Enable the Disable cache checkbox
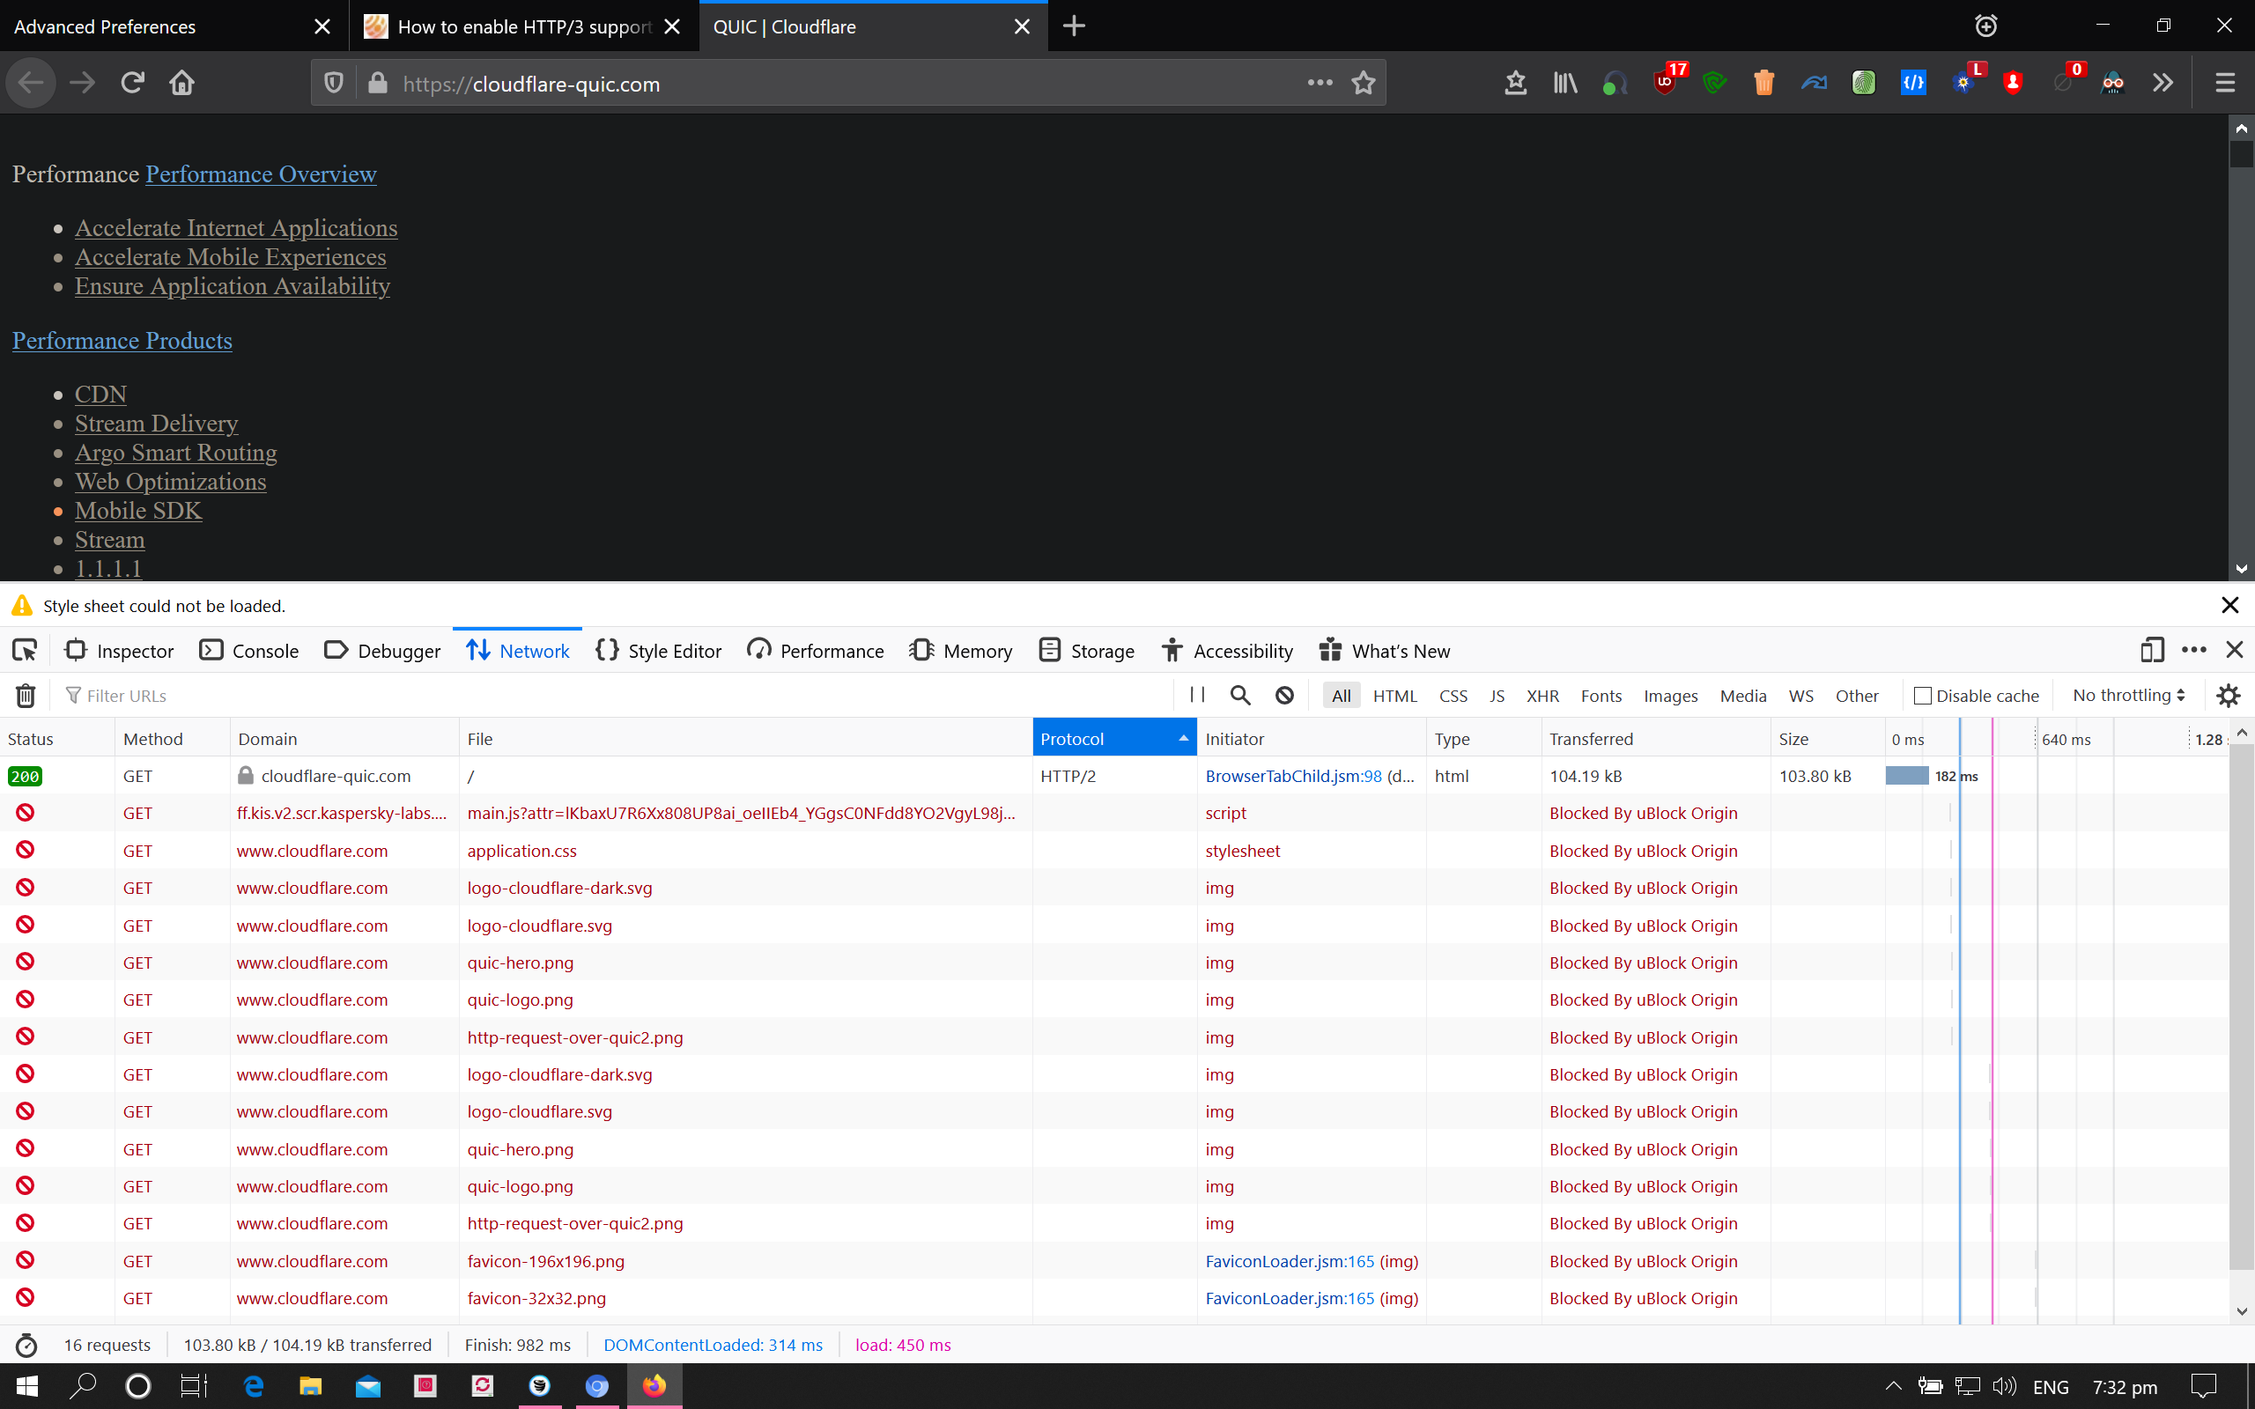The height and width of the screenshot is (1409, 2255). [x=1922, y=695]
